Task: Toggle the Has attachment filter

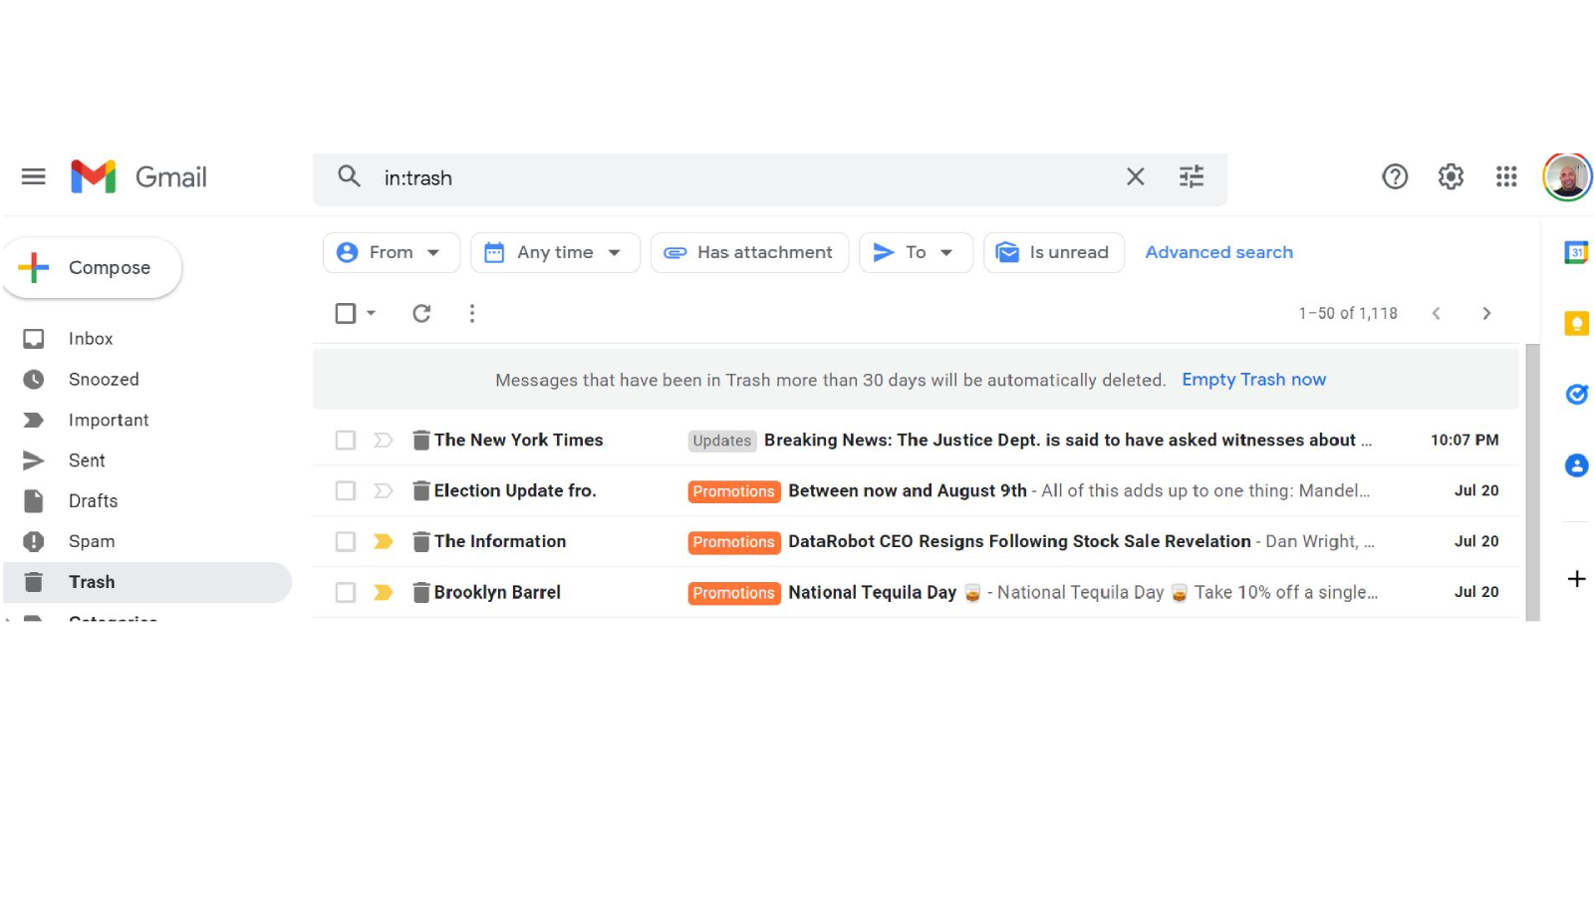Action: coord(749,253)
